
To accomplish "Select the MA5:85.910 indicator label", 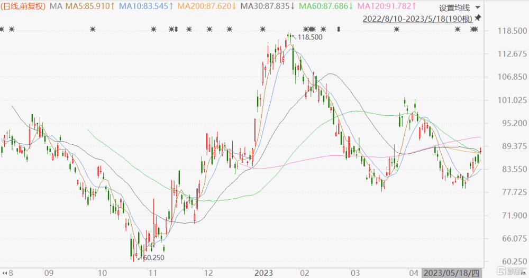I will 90,6.
